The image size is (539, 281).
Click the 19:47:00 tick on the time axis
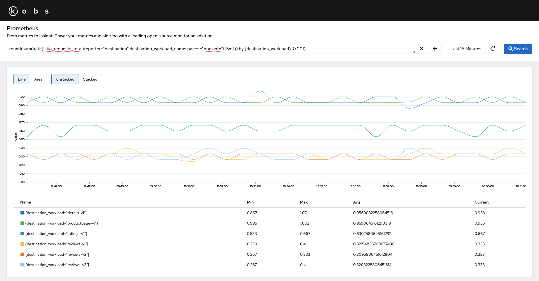pyautogui.click(x=56, y=186)
